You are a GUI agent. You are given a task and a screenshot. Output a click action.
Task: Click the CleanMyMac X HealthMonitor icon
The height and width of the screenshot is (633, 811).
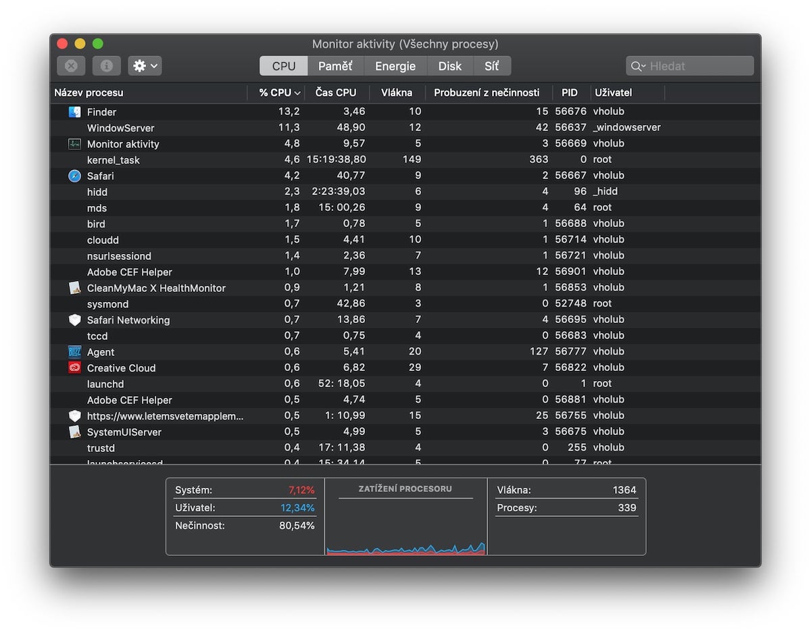(x=74, y=288)
